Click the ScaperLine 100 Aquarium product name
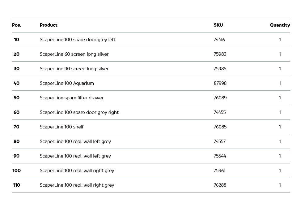Screen dimensions: 301x208 67,83
